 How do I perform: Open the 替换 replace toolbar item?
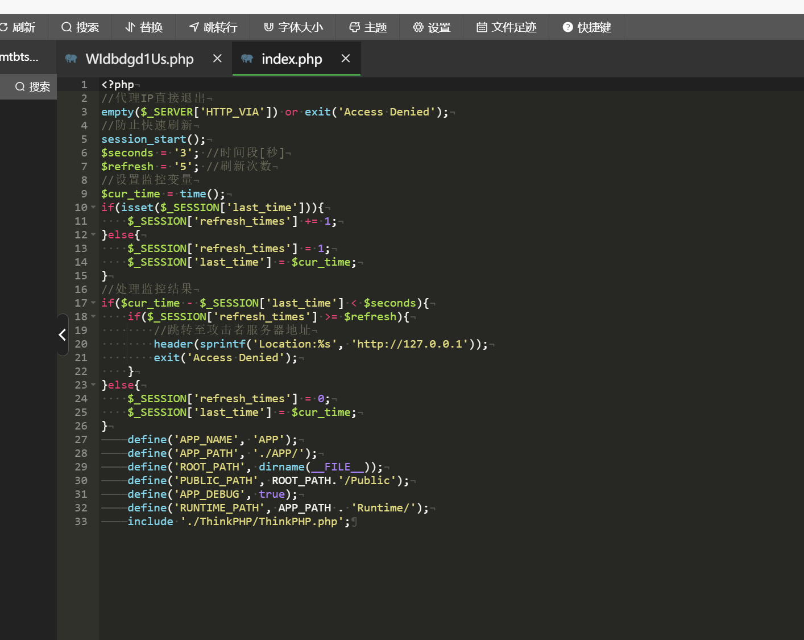point(144,27)
